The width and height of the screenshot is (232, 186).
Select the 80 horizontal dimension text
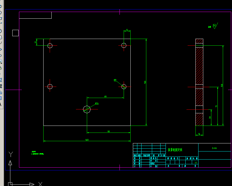point(109,131)
